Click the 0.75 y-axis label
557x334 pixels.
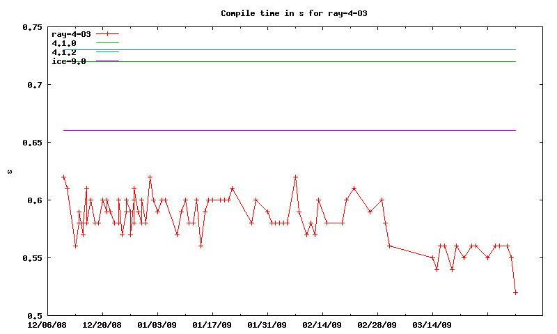point(31,27)
